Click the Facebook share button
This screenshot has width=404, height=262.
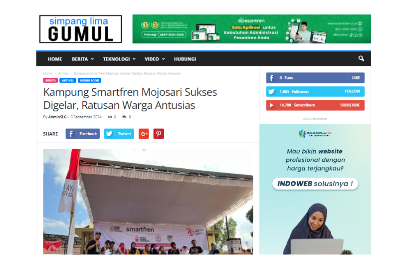[83, 134]
